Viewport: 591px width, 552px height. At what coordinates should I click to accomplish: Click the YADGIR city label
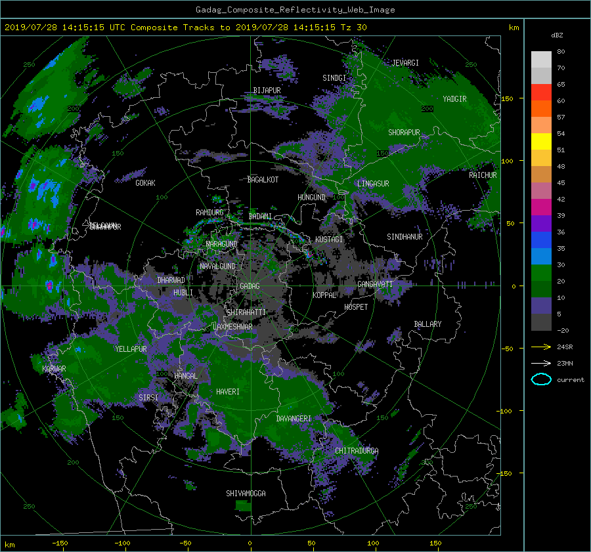click(x=454, y=99)
